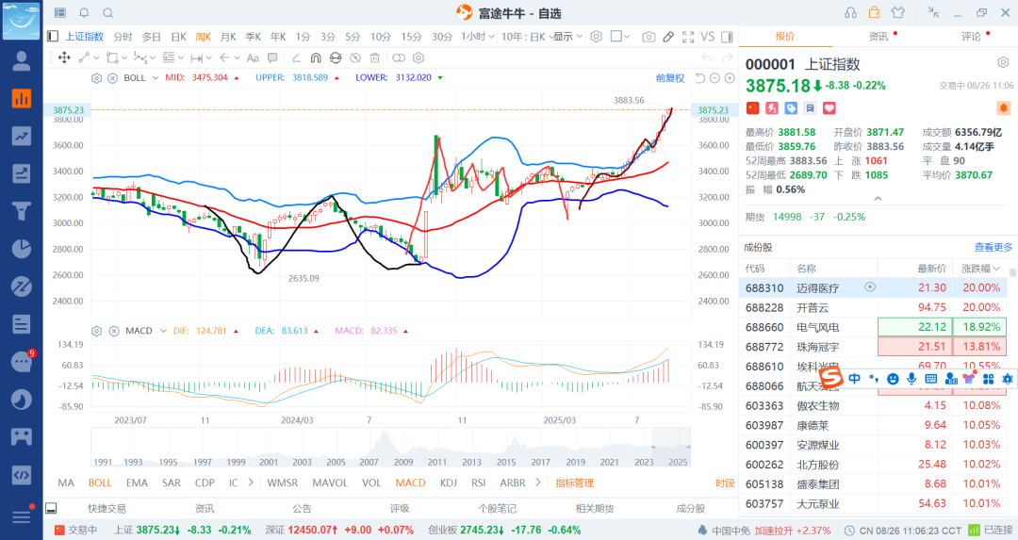The height and width of the screenshot is (540, 1018).
Task: Click 查看更多 link in constituents
Action: pyautogui.click(x=993, y=247)
